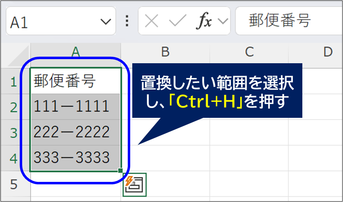
Task: Click the Cancel (X) icon in formula bar
Action: click(x=152, y=22)
